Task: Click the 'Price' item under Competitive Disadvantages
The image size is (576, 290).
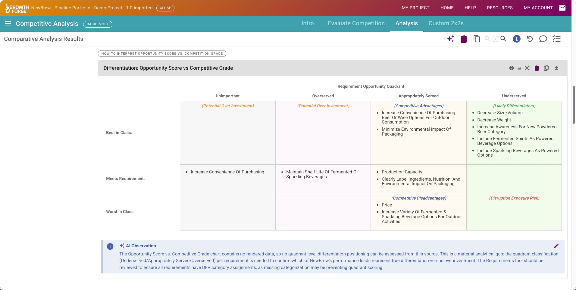Action: 387,205
